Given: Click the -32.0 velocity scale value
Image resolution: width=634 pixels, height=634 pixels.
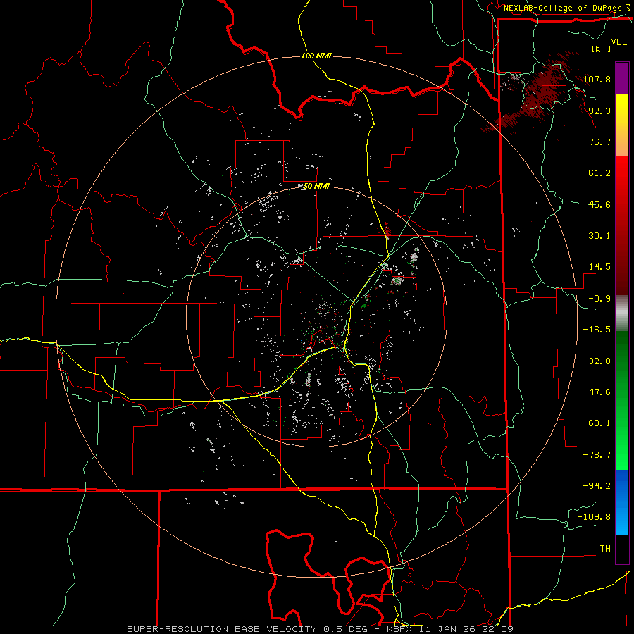Looking at the screenshot, I should point(597,361).
